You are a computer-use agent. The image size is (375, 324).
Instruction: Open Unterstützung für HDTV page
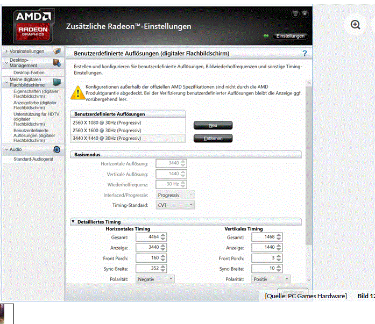click(x=37, y=119)
